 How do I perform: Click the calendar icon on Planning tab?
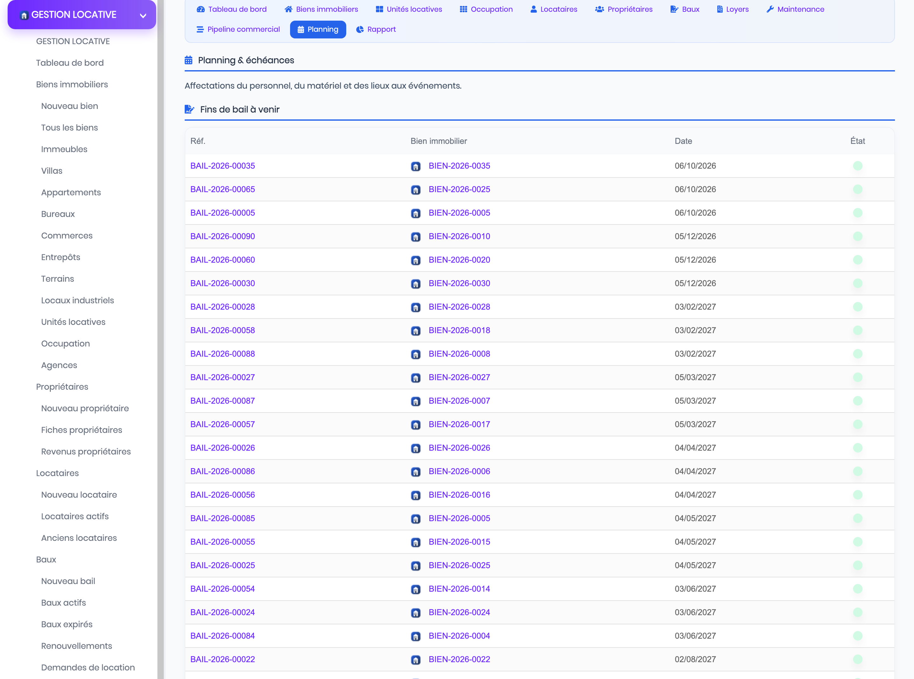click(x=301, y=29)
